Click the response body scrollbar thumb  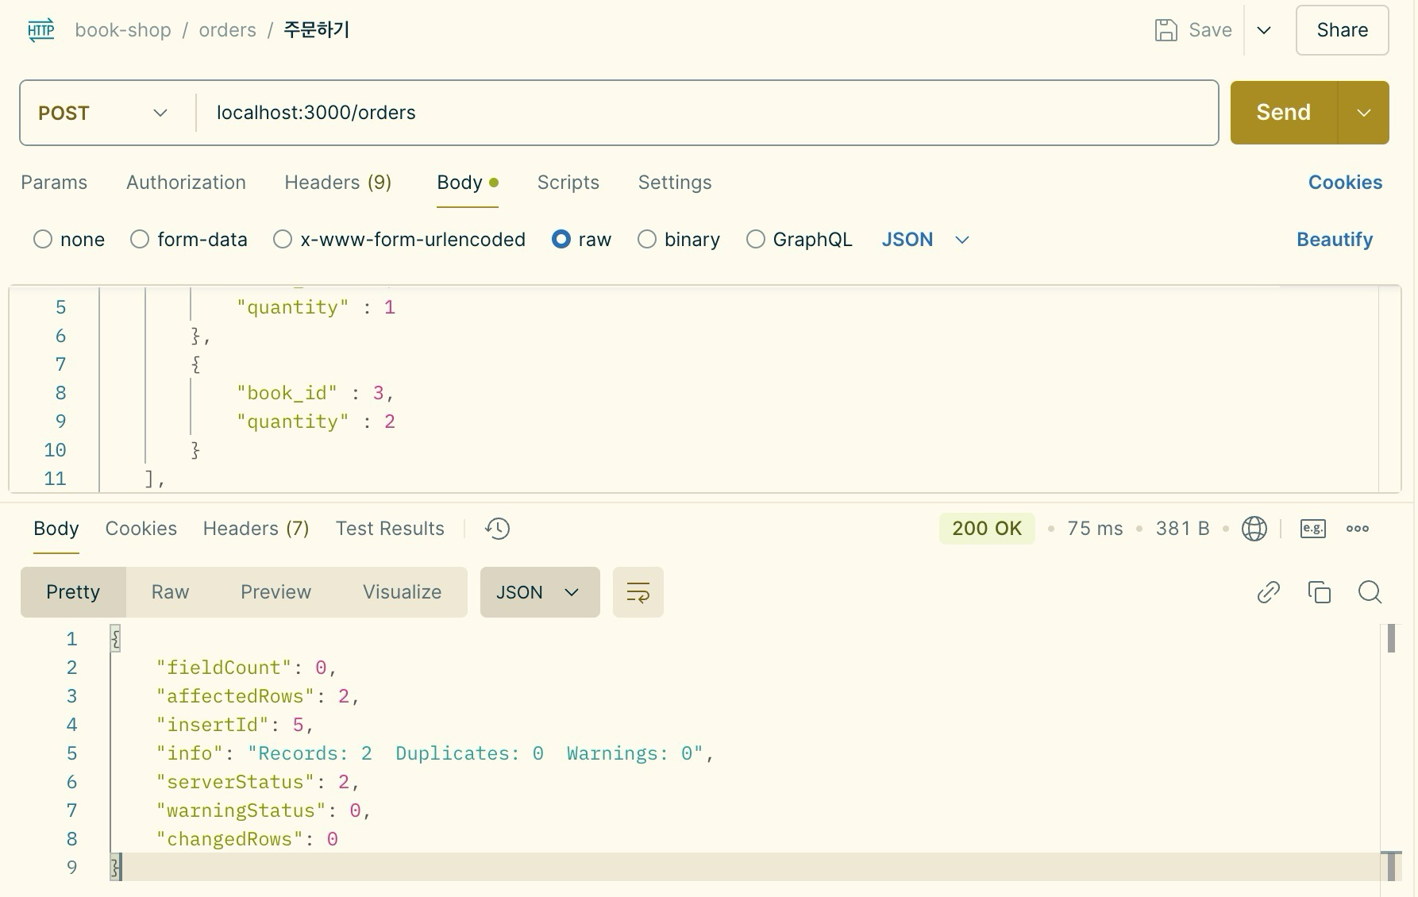pos(1391,639)
